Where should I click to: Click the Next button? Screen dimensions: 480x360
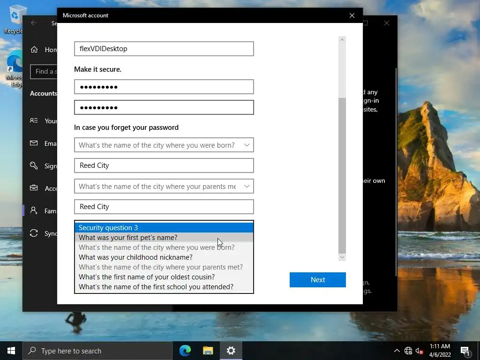(318, 280)
